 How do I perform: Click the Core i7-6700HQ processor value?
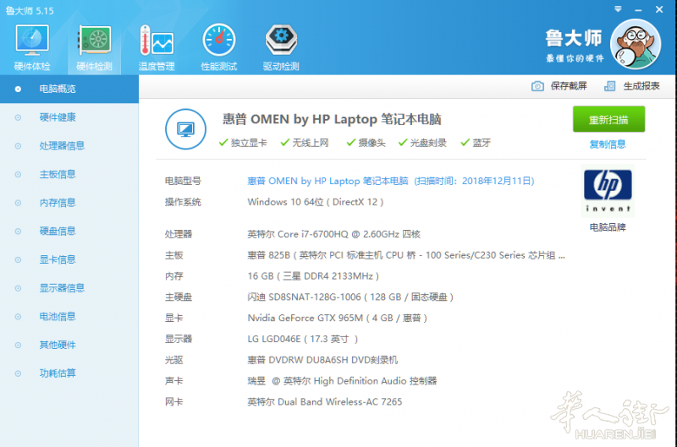(333, 234)
